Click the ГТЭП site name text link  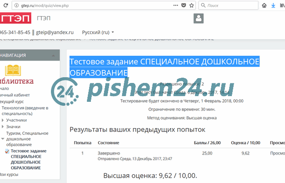[x=43, y=18]
